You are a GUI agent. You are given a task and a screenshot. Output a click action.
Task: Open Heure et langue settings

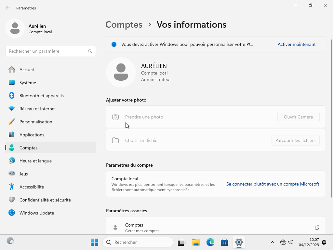(50, 161)
